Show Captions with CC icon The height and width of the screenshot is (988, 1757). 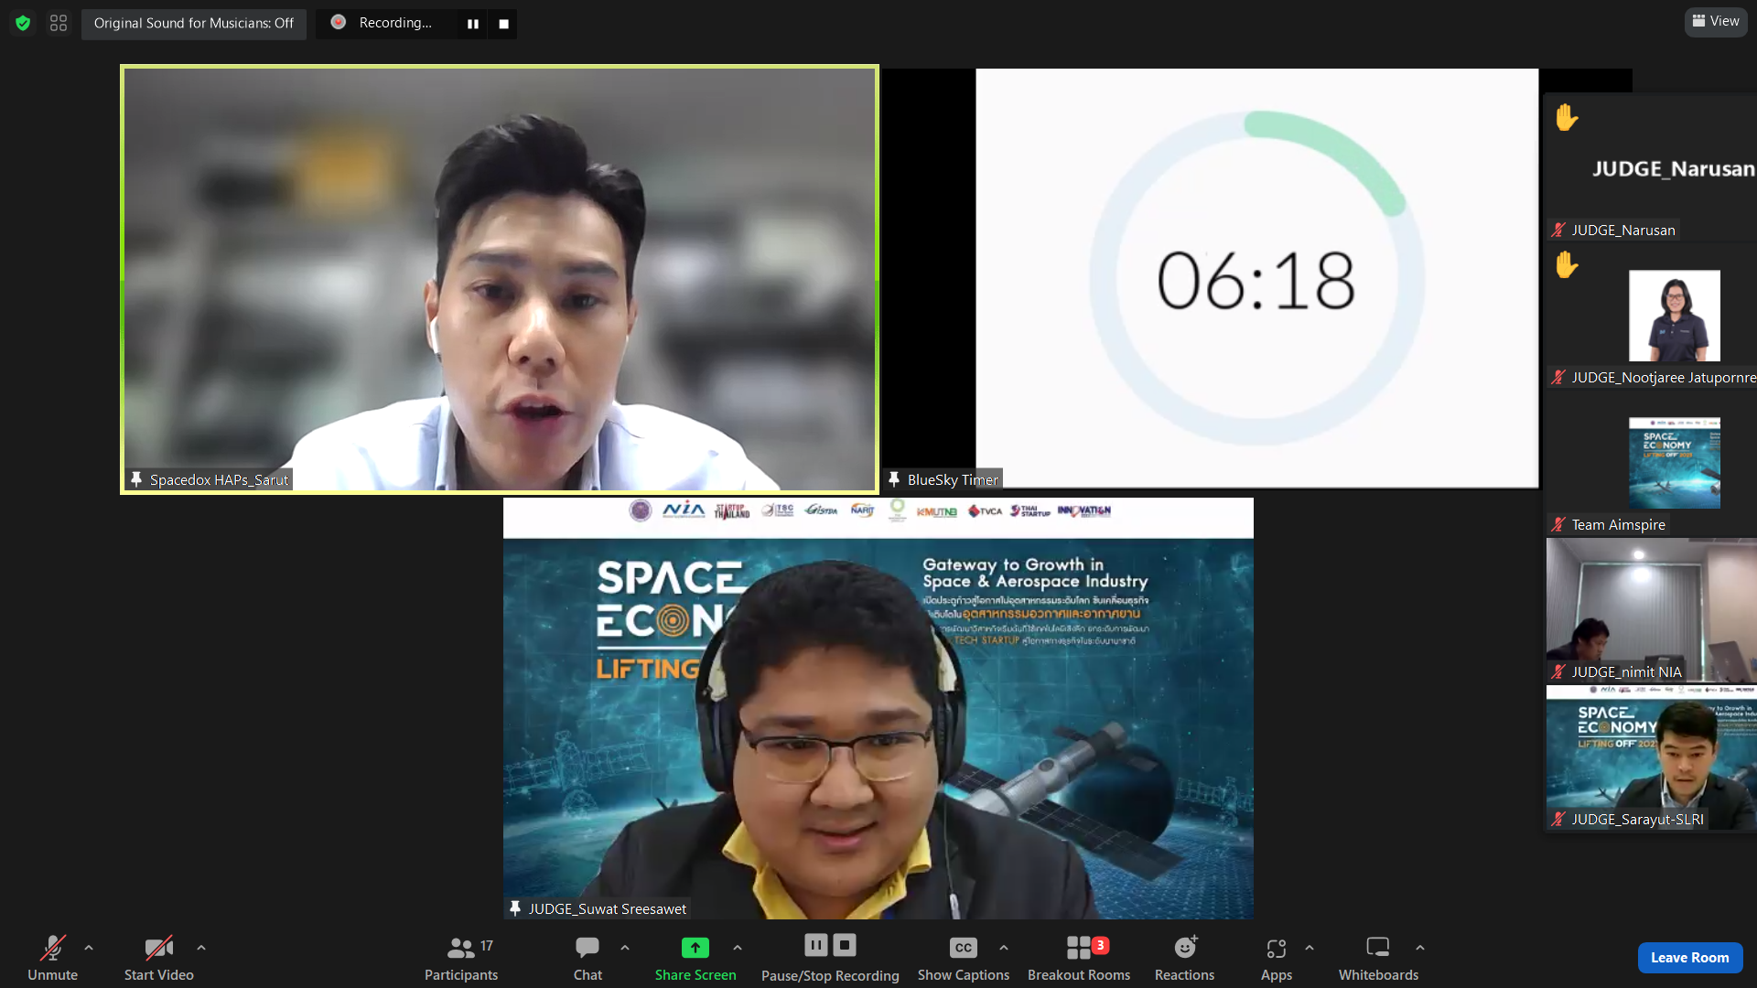tap(964, 957)
